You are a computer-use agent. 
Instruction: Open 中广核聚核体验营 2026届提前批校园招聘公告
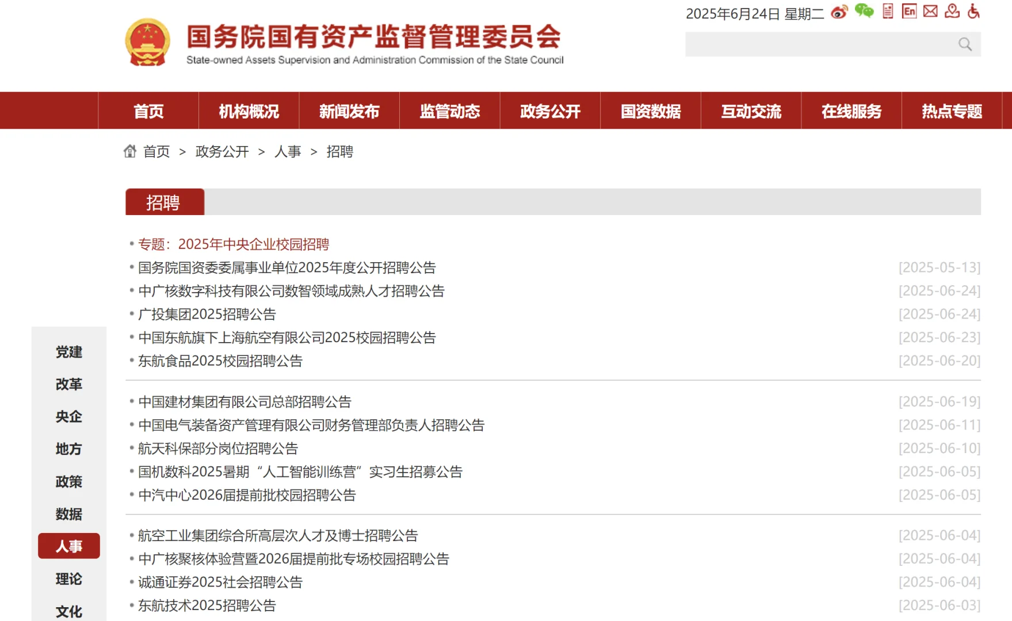tap(293, 559)
